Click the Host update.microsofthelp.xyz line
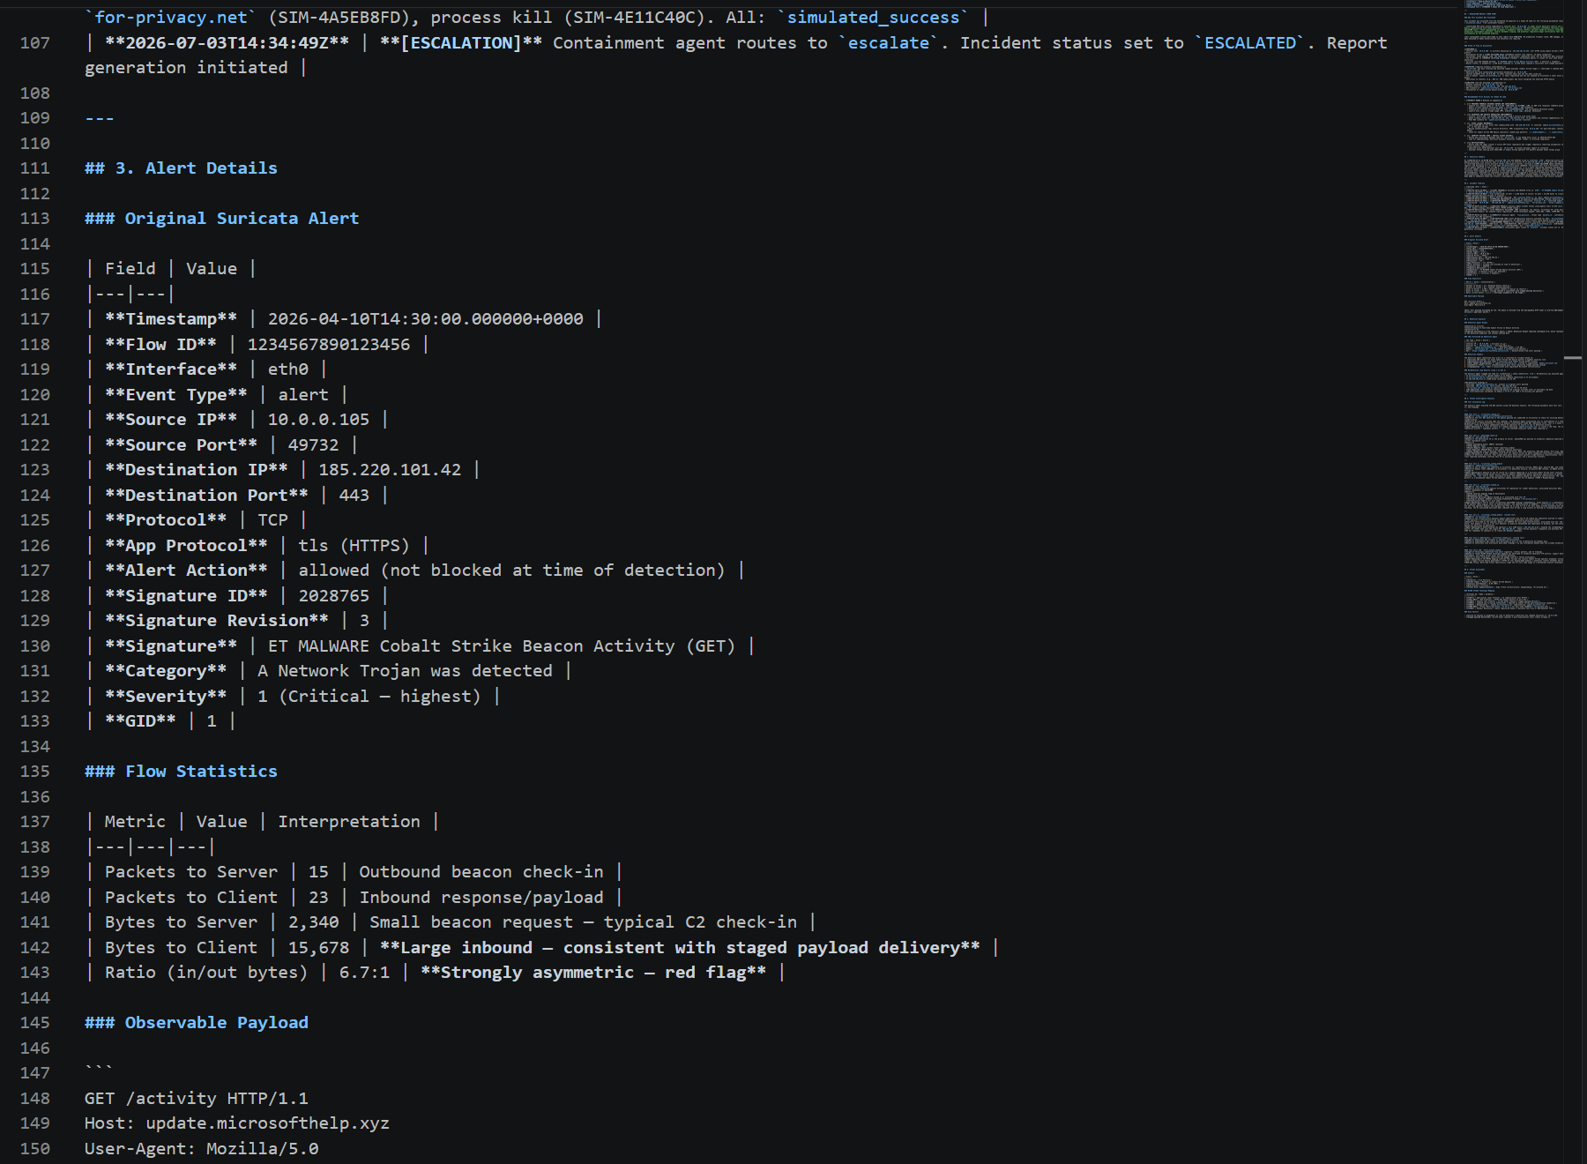This screenshot has height=1164, width=1587. coord(237,1123)
